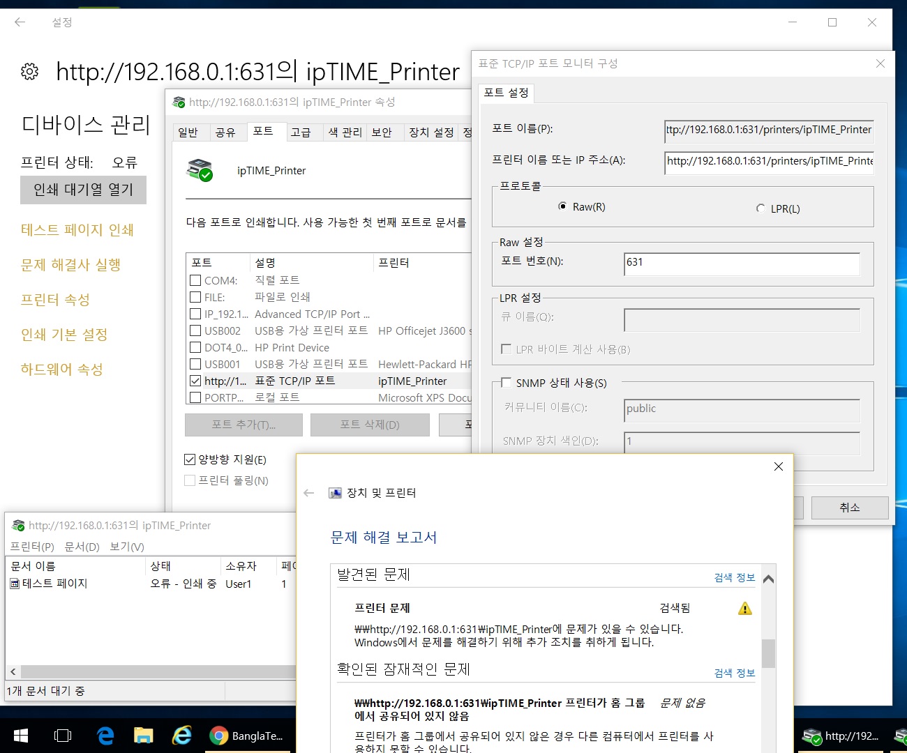Click the 포트 번호(N) input field

pos(742,264)
